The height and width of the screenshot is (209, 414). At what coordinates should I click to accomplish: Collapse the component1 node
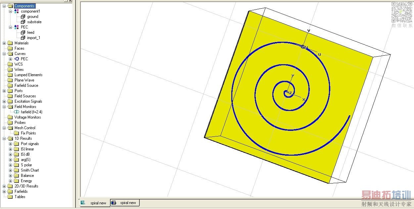(x=10, y=11)
